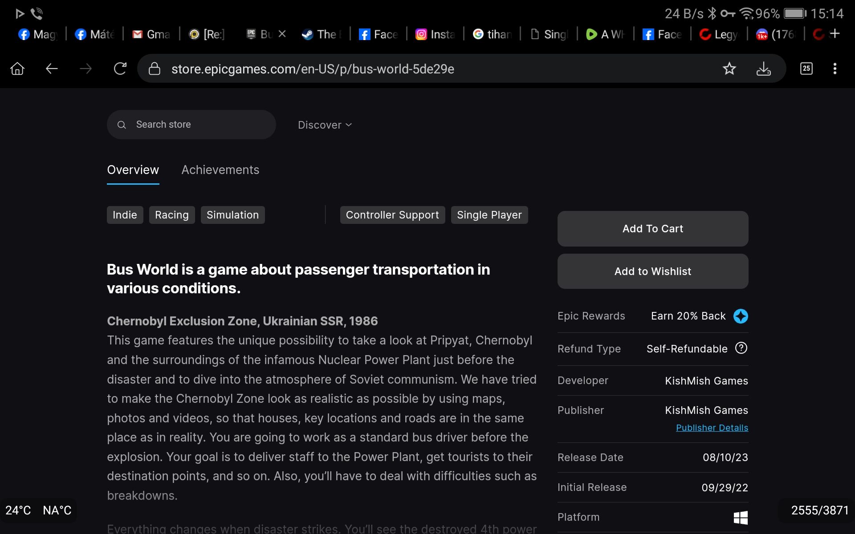
Task: Click the Epic Rewards blue badge icon
Action: click(741, 316)
